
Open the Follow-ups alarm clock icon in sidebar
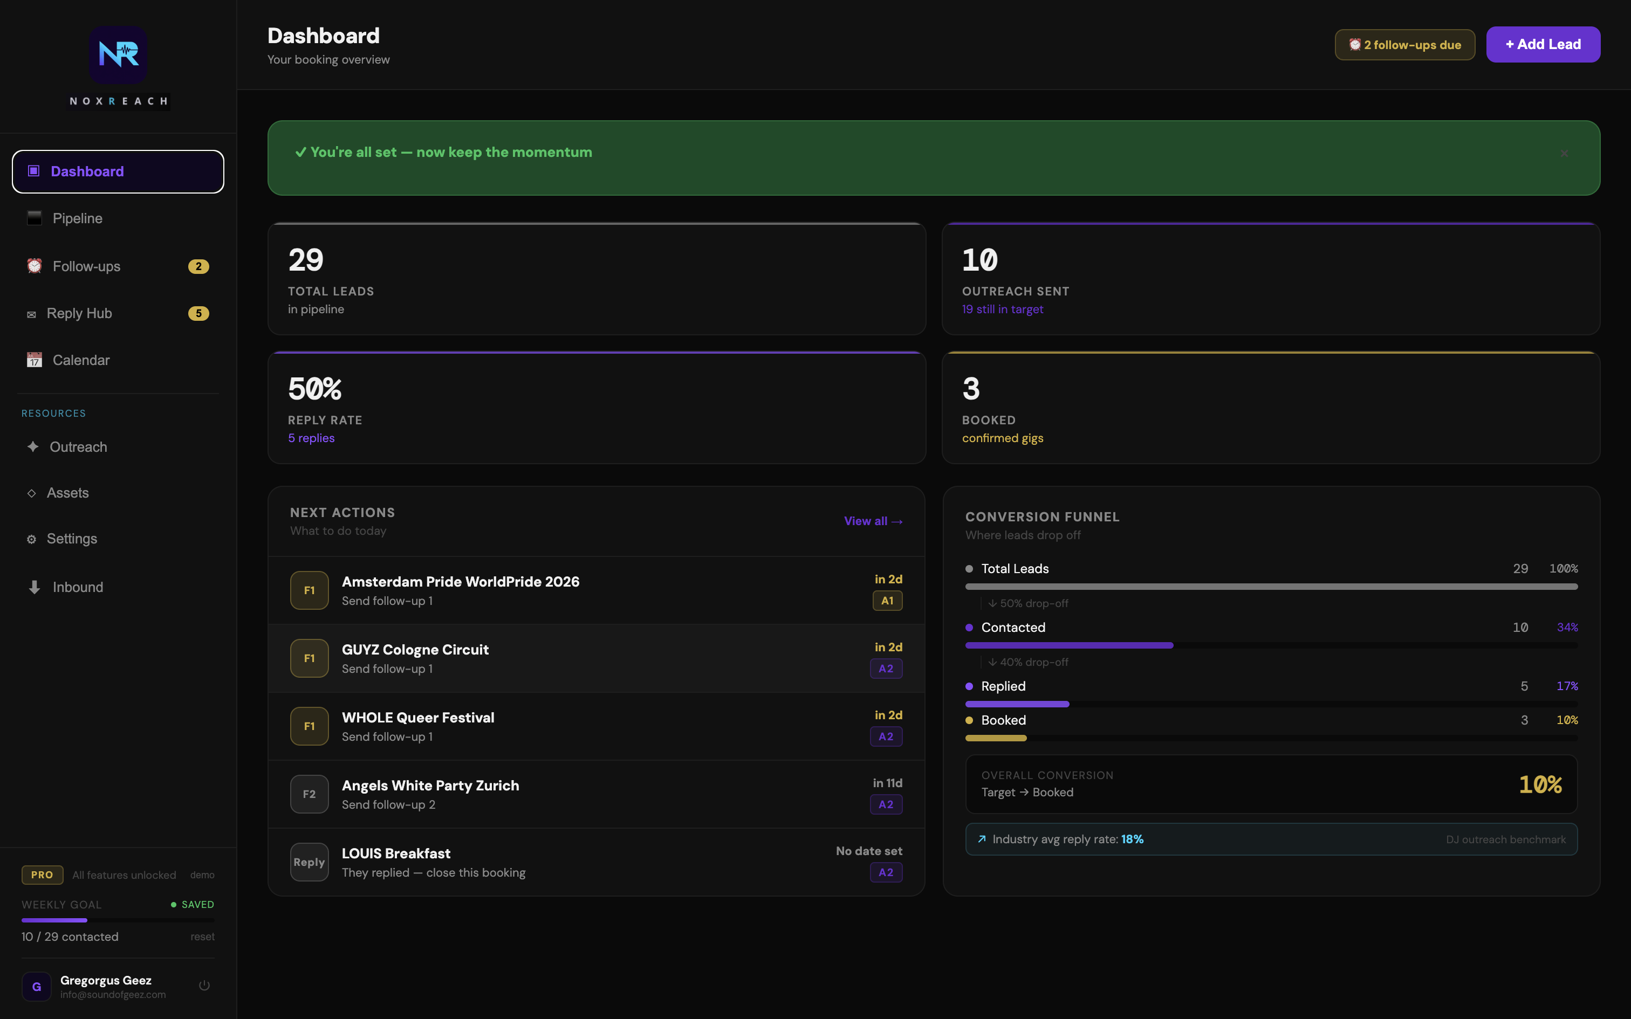click(35, 266)
